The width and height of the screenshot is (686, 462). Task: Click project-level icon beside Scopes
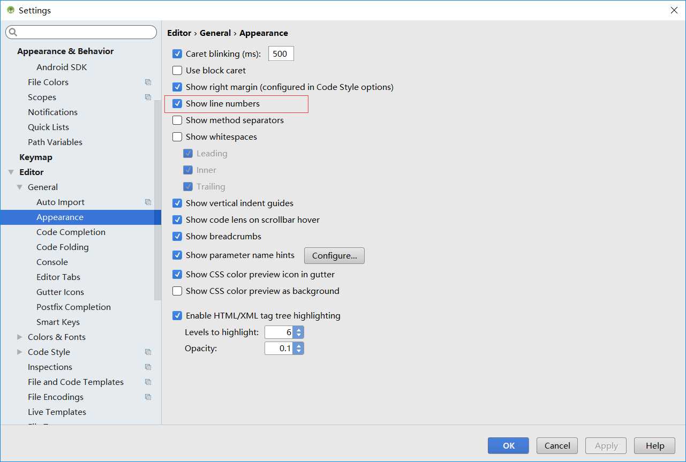(x=148, y=97)
